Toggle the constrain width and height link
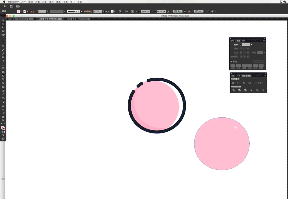 pos(185,11)
